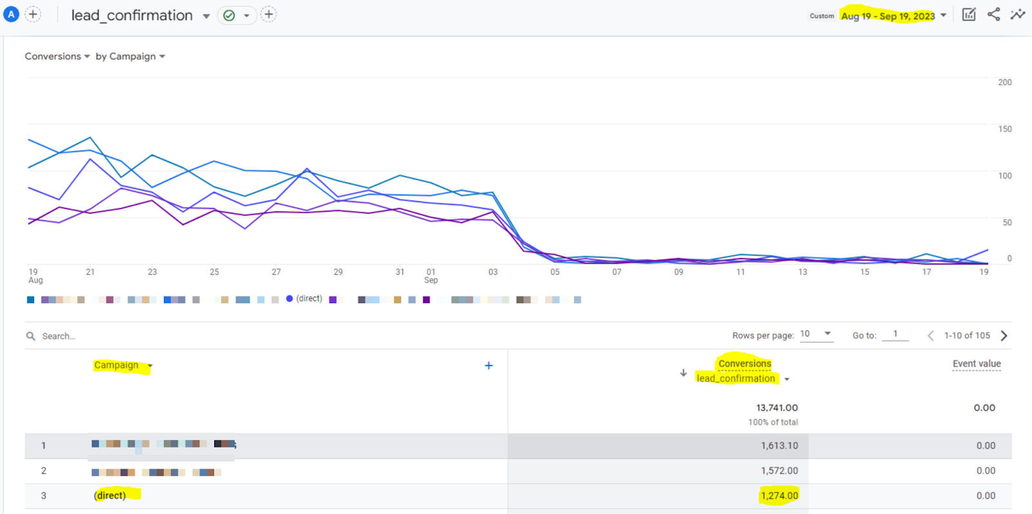1032x514 pixels.
Task: Open the Rows per page dropdown
Action: (x=816, y=334)
